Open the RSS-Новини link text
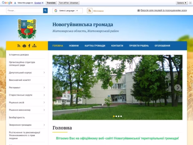This screenshot has height=145, width=193. click(99, 11)
